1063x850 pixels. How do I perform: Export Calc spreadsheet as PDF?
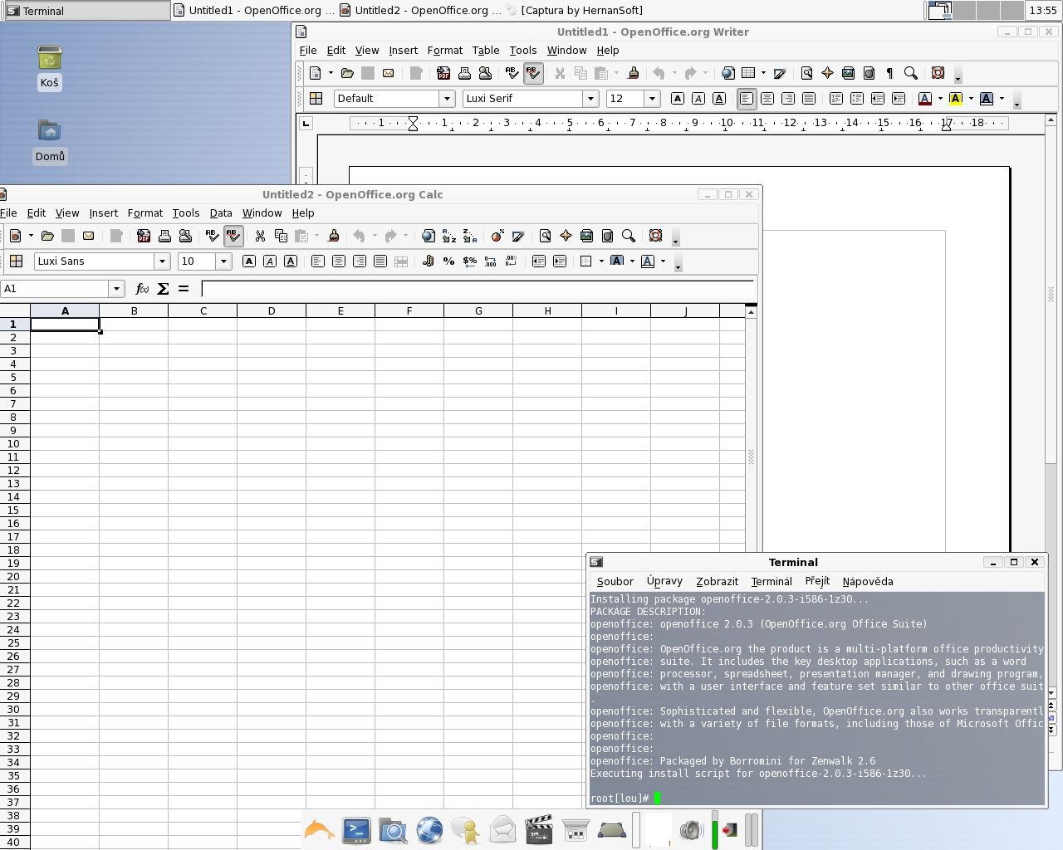point(144,236)
